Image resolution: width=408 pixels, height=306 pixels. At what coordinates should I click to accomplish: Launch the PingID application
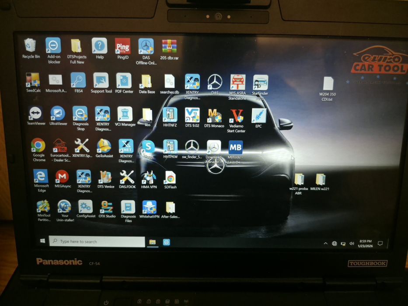[x=122, y=46]
